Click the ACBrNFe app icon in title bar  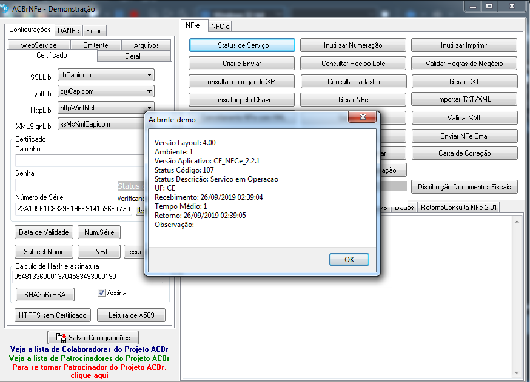click(4, 8)
